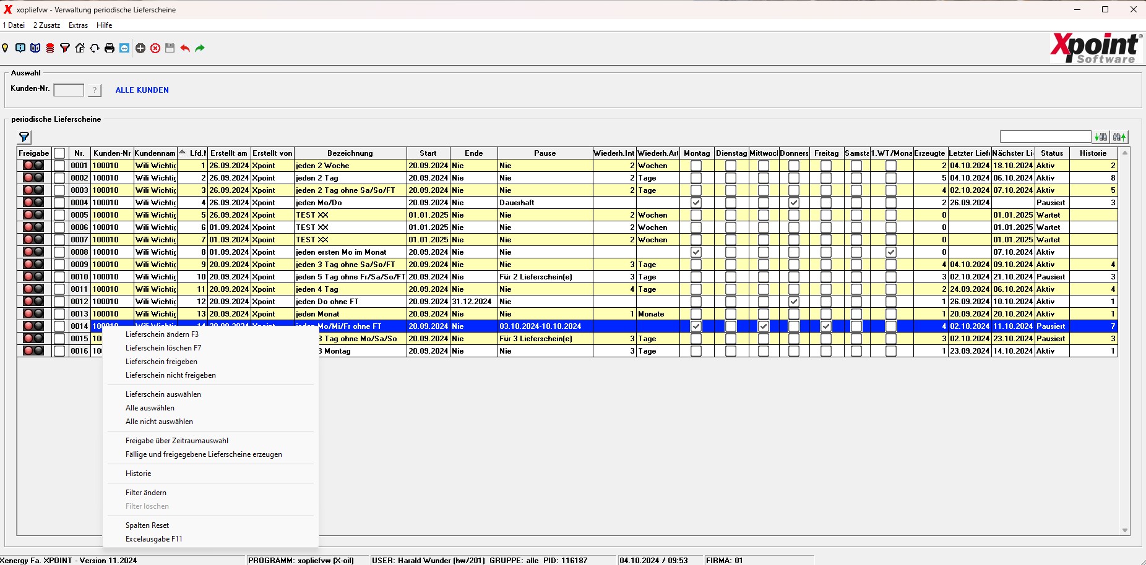Open the '2 Zusatz' menu
This screenshot has height=565, width=1146.
pyautogui.click(x=46, y=25)
